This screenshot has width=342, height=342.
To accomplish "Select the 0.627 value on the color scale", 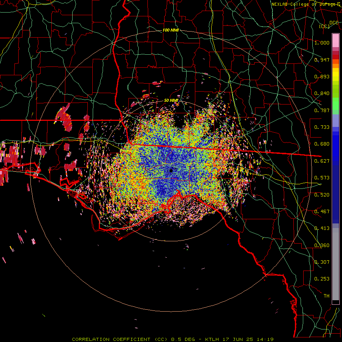I will (322, 161).
